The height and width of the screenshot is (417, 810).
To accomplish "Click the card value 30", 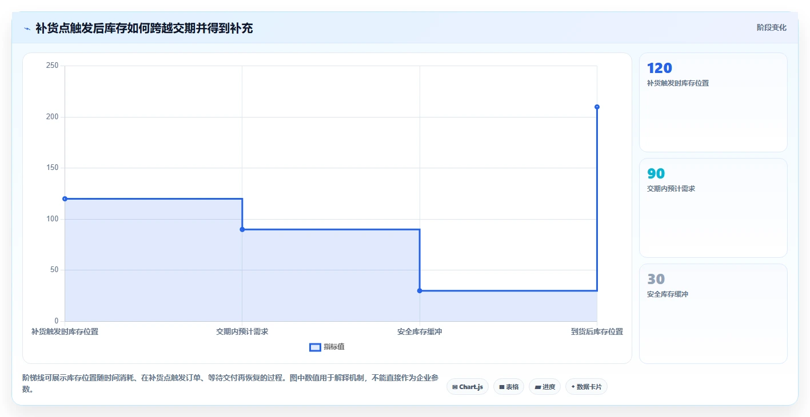I will pyautogui.click(x=656, y=280).
